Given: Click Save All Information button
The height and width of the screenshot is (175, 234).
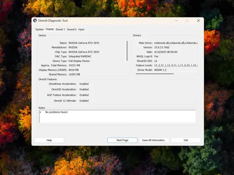Looking at the screenshot, I should pyautogui.click(x=154, y=140).
